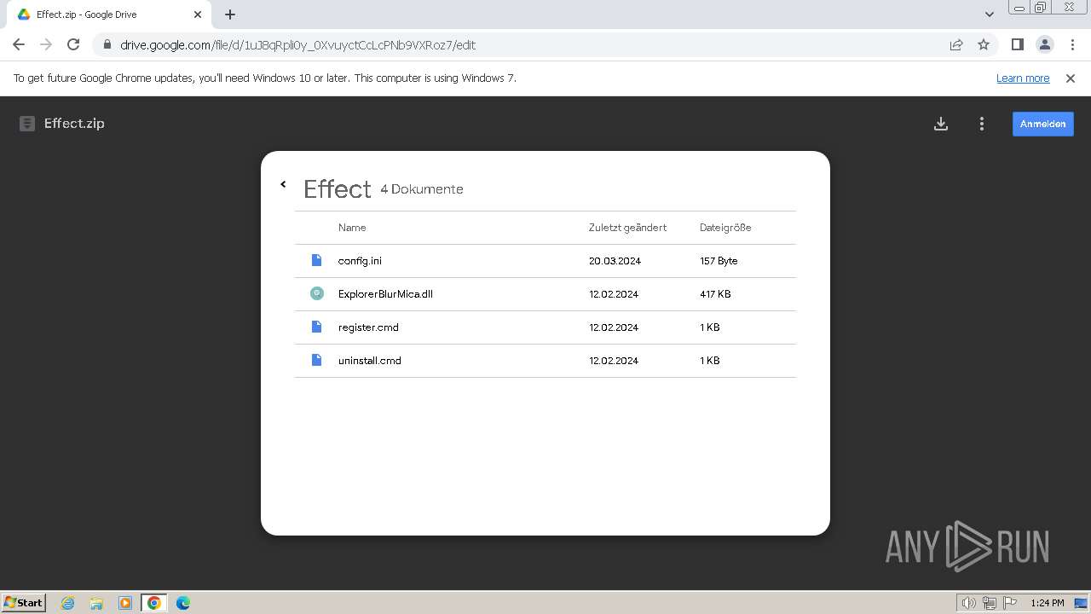Open the Chrome three-dot menu
This screenshot has height=614, width=1091.
(x=1071, y=45)
